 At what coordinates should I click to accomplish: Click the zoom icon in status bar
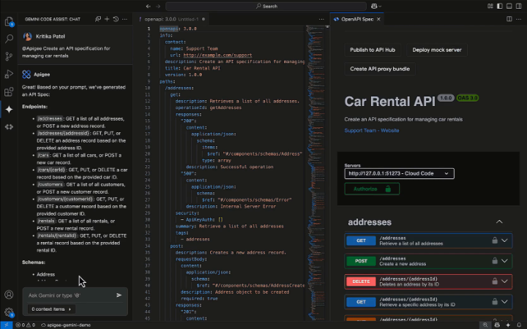pos(485,325)
